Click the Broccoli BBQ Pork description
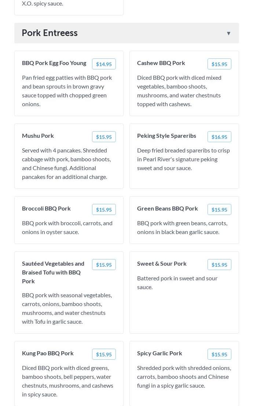The width and height of the screenshot is (253, 406). (67, 227)
